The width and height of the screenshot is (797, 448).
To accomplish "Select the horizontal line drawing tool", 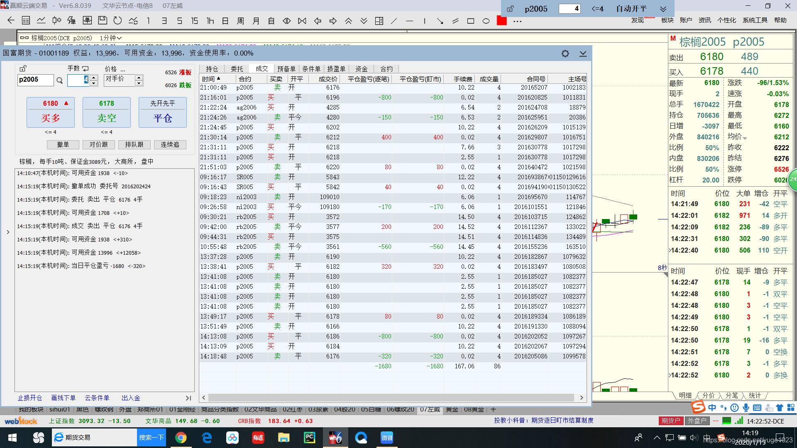I will coord(410,20).
